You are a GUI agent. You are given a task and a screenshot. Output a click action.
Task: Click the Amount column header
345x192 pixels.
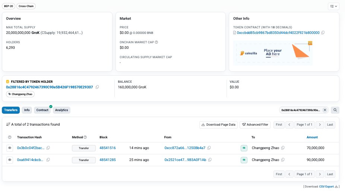pos(312,137)
